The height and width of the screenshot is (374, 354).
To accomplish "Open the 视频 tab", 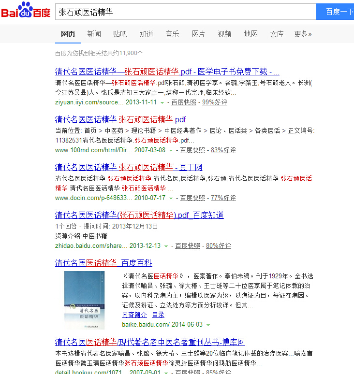I will pos(224,34).
